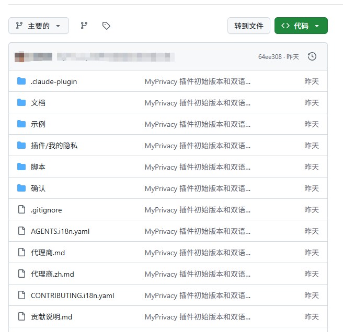343x332 pixels.
Task: Open commit message in 插件/我的隐私 row
Action: 198,146
